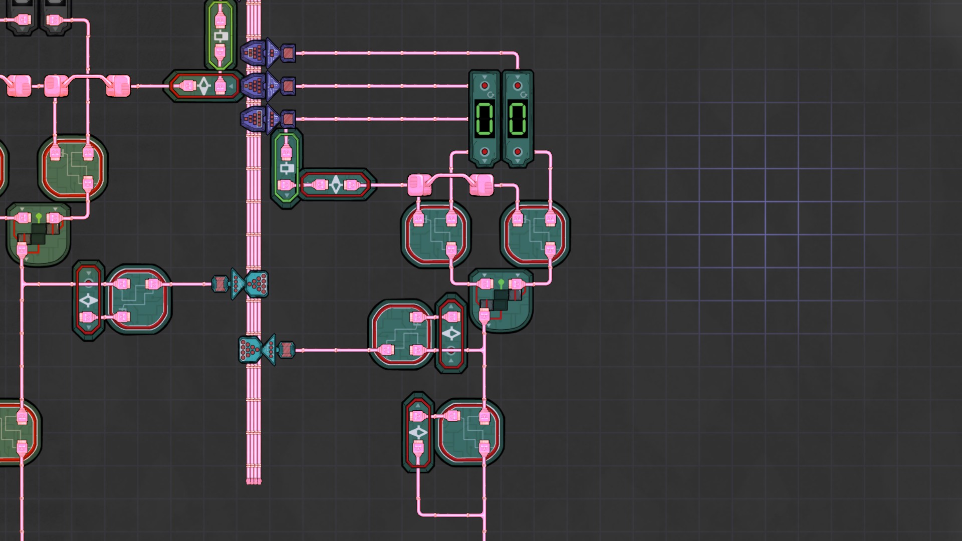Select bottom-most vertical red NOT gate

[x=418, y=432]
